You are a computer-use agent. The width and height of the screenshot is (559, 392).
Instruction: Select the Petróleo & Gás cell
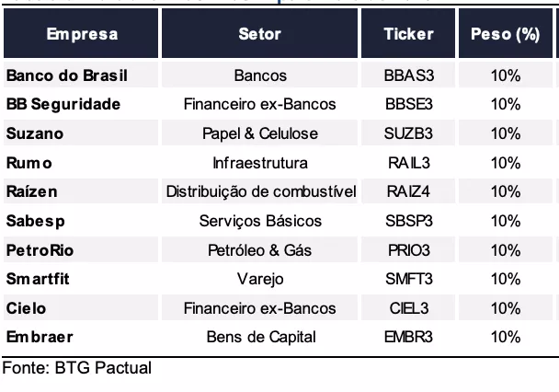pyautogui.click(x=260, y=249)
